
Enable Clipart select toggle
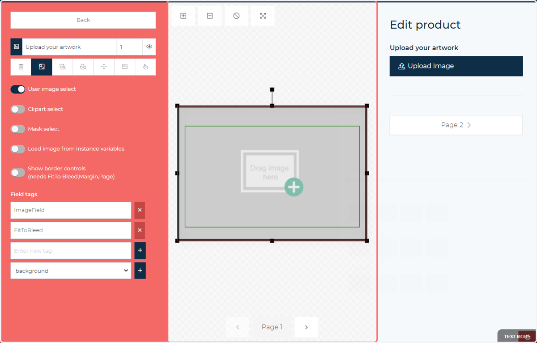pyautogui.click(x=18, y=109)
